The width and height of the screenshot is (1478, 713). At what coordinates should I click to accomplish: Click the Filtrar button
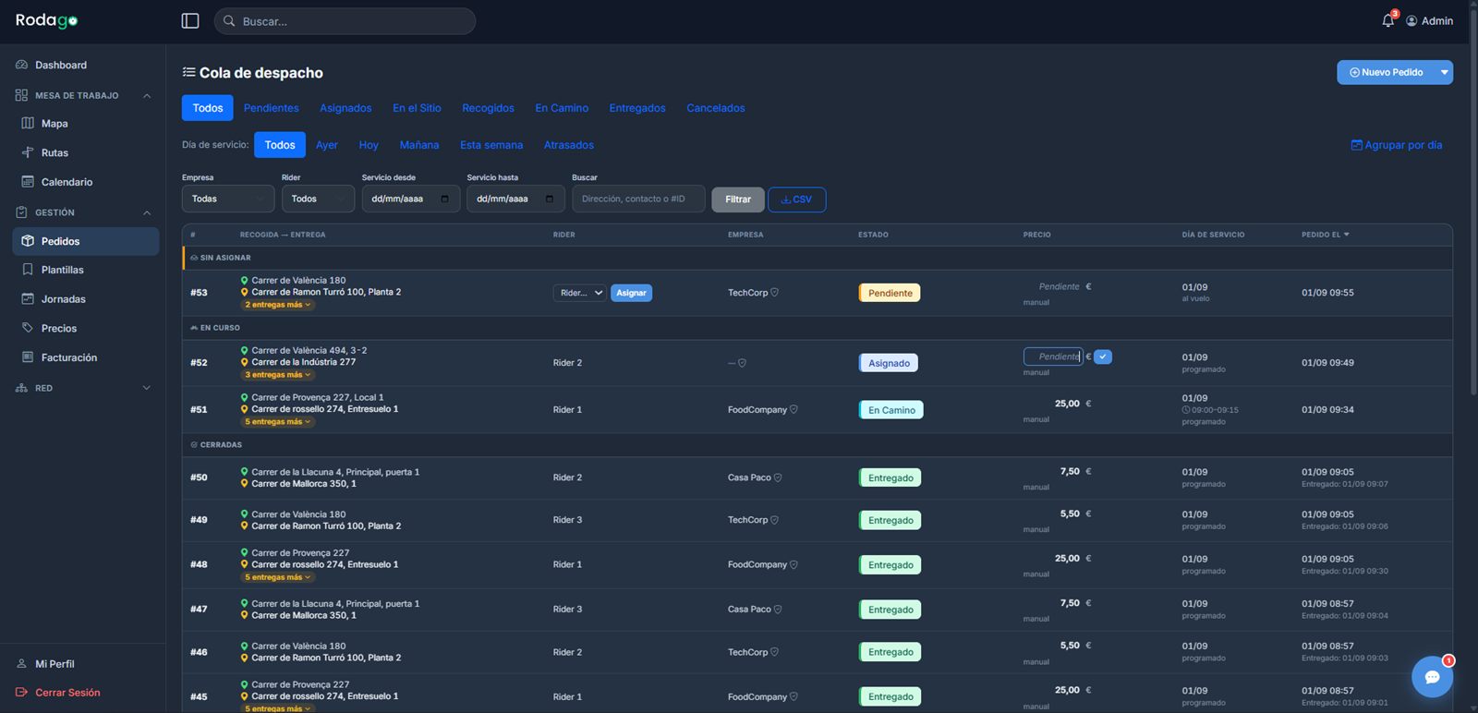[738, 199]
